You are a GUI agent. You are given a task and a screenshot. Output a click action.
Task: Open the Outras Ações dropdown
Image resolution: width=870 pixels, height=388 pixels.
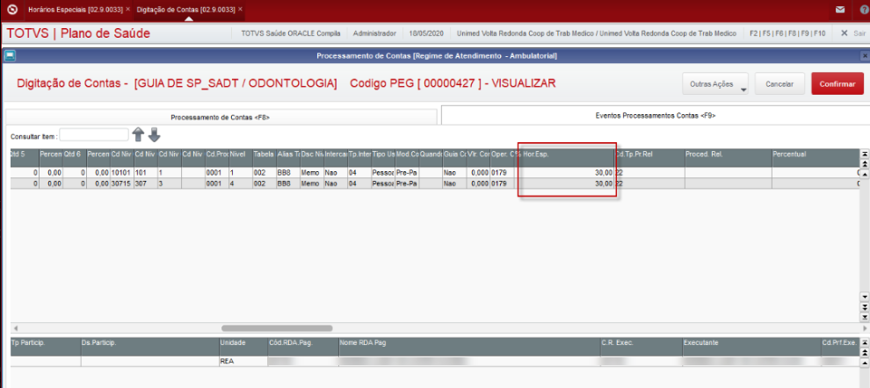[715, 84]
